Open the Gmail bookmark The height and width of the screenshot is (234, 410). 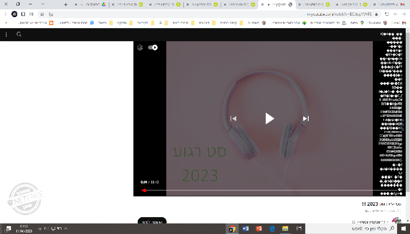399,23
